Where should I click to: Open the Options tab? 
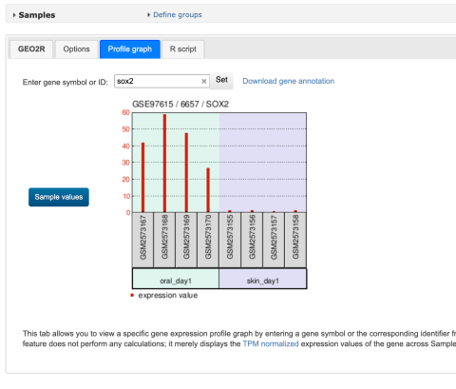(x=76, y=49)
